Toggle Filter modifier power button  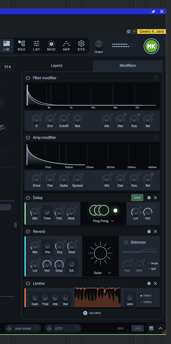pos(28,78)
